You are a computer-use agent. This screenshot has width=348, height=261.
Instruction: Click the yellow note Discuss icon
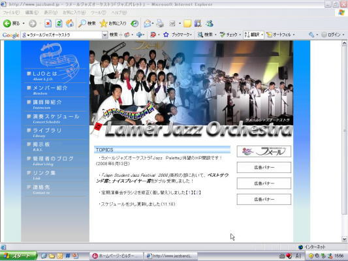187,23
